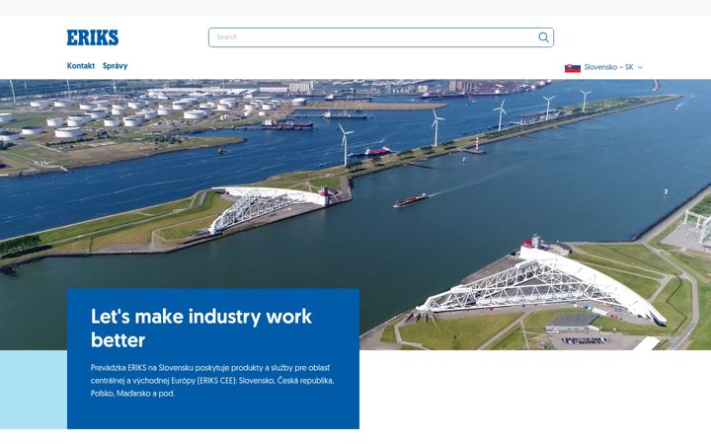This screenshot has height=444, width=711.
Task: Click the paragraph about Prevádzka ERIKS na Slovensku
Action: pyautogui.click(x=212, y=380)
